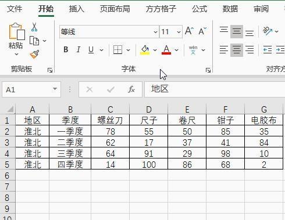Toggle Italic formatting
This screenshot has height=220, width=285.
click(x=79, y=50)
